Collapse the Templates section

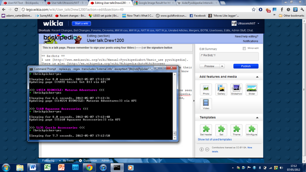click(x=257, y=118)
